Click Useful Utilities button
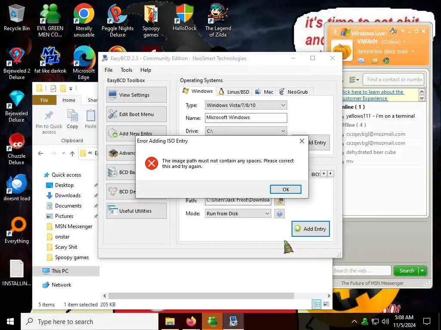Image resolution: width=441 pixels, height=330 pixels. pyautogui.click(x=137, y=211)
